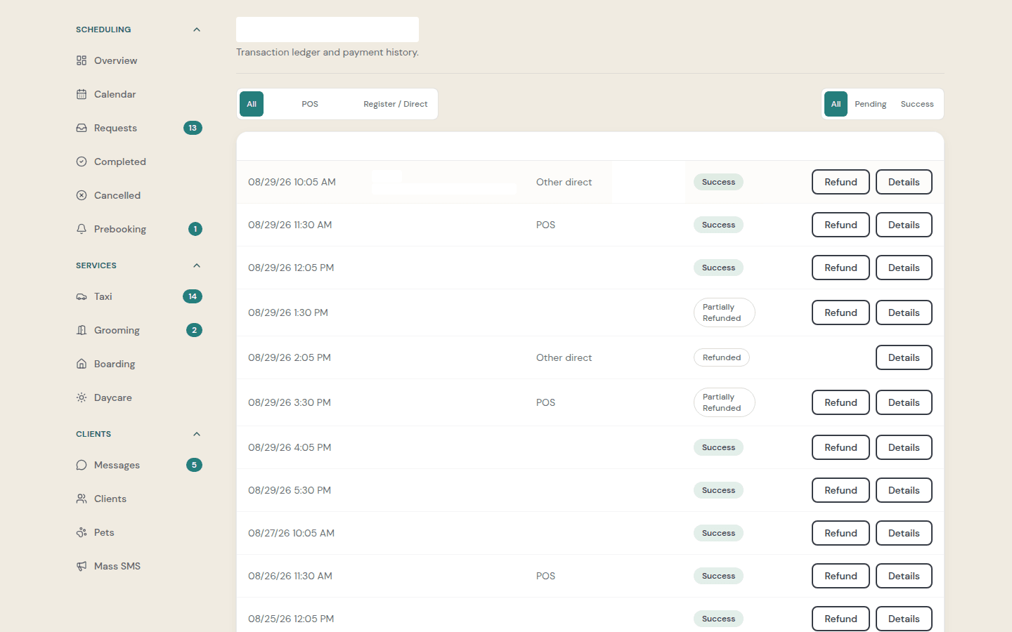Click the SERVICES section heading
1012x632 pixels.
(x=96, y=265)
